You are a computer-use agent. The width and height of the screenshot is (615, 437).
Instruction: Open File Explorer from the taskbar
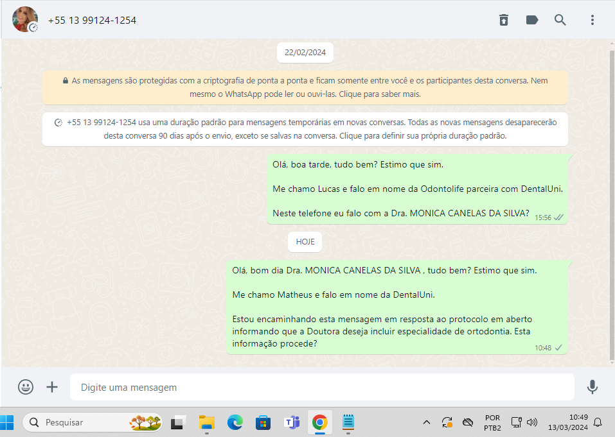click(x=206, y=422)
